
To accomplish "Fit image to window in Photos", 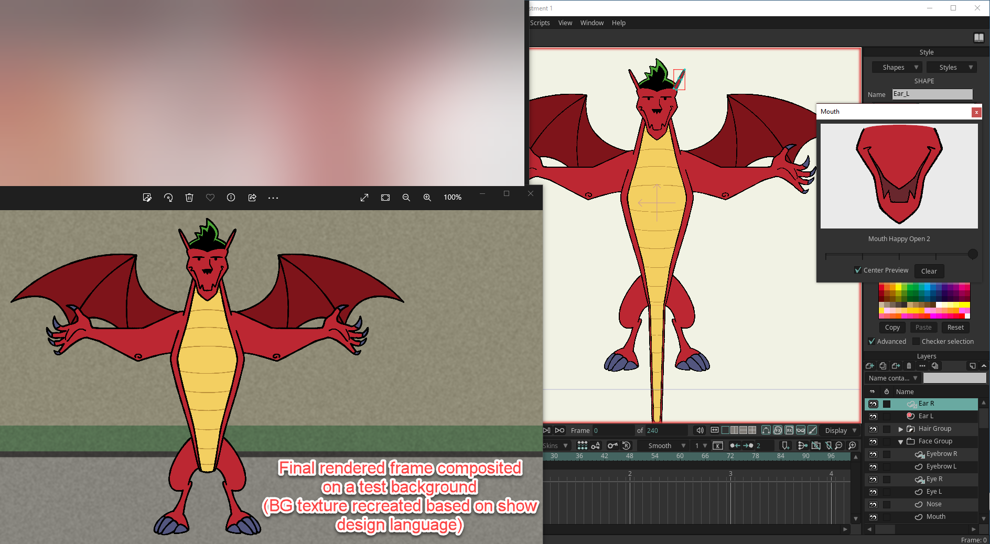I will coord(385,198).
